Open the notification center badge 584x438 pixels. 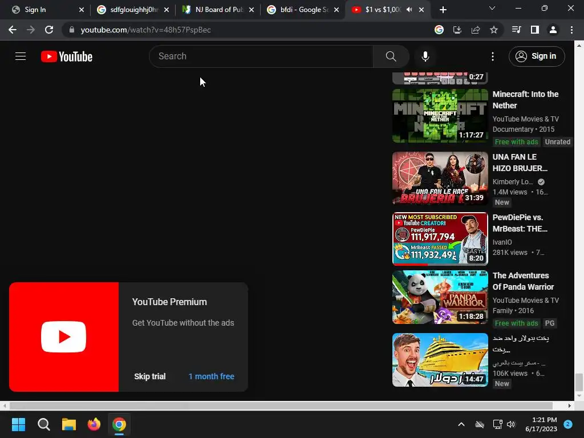pyautogui.click(x=568, y=424)
